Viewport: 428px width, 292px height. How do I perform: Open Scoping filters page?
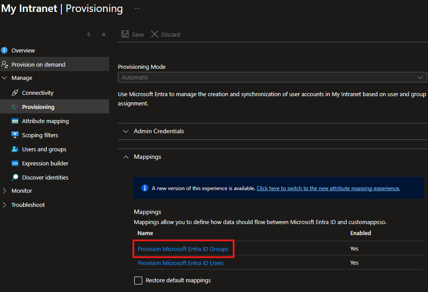tap(40, 135)
